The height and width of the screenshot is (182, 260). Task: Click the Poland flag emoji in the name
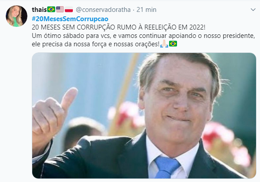(69, 9)
